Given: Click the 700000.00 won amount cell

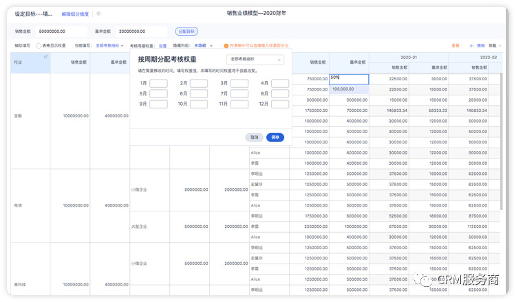Looking at the screenshot, I should pos(349,111).
